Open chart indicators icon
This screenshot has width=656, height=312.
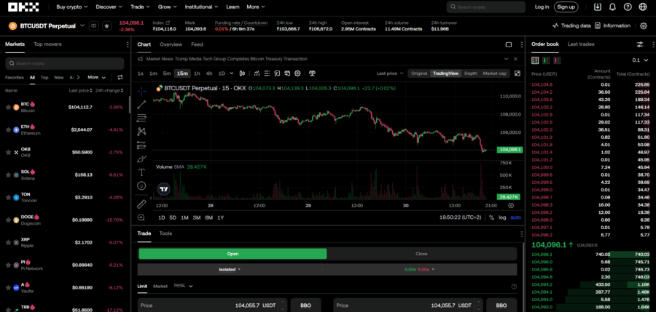[257, 73]
